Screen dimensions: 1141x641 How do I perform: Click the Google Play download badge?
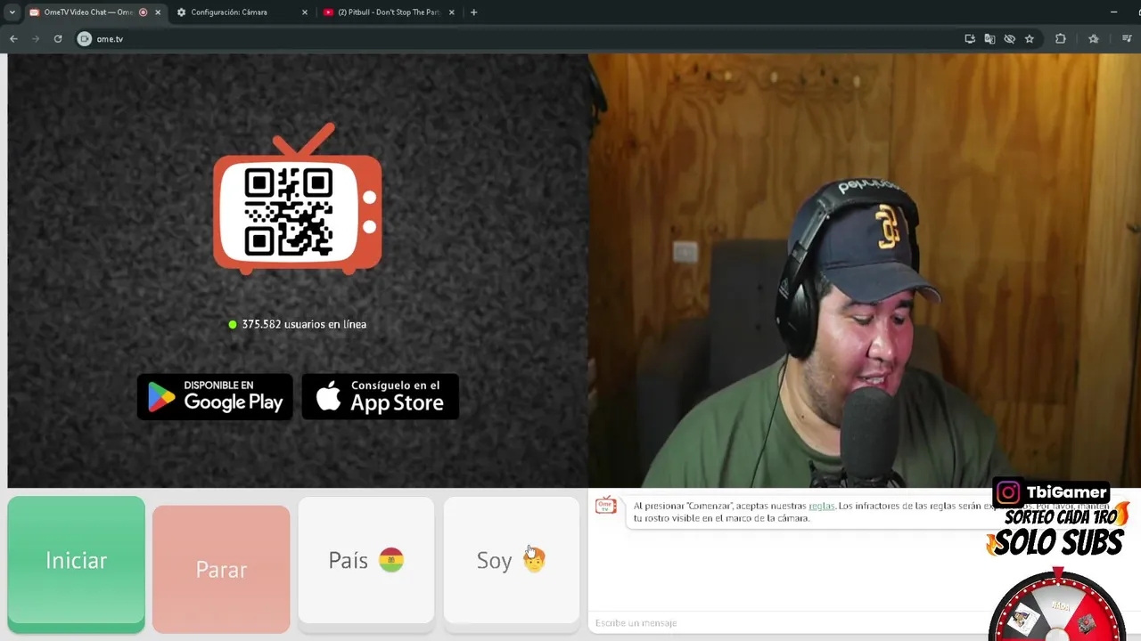click(x=215, y=396)
